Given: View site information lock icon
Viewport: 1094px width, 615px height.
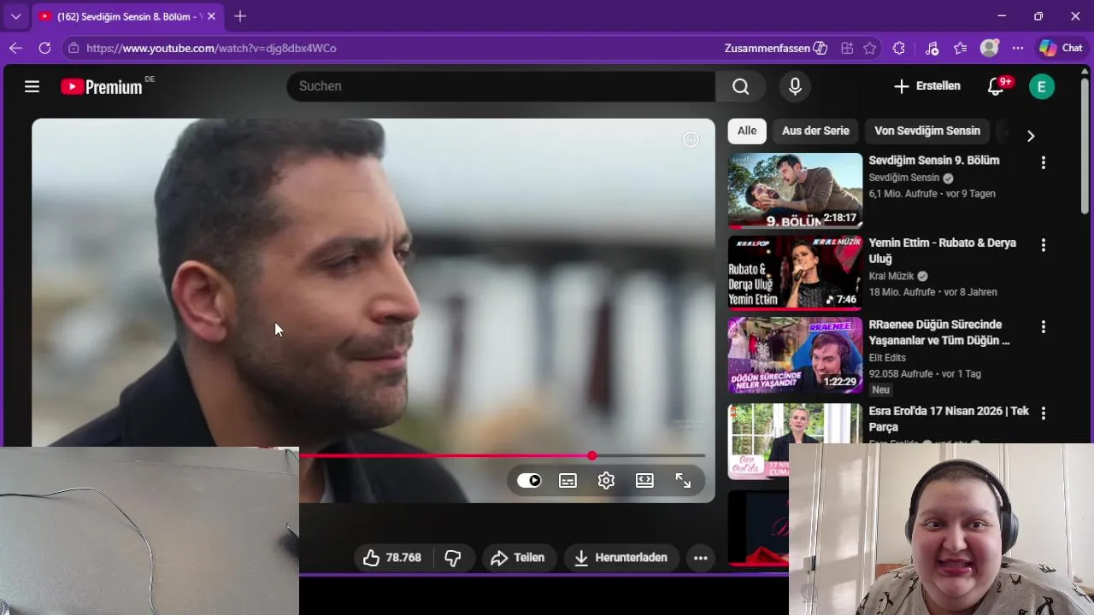Looking at the screenshot, I should click(x=74, y=49).
